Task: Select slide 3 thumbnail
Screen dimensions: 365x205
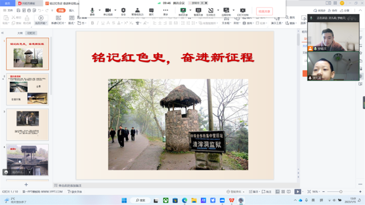Action: click(x=27, y=125)
